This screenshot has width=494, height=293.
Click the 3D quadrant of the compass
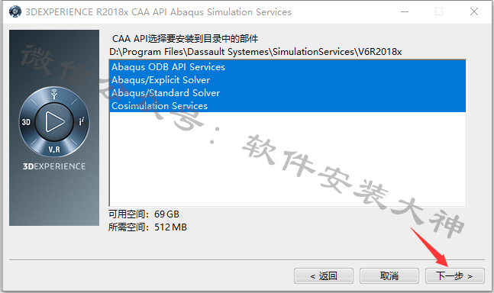click(x=26, y=122)
